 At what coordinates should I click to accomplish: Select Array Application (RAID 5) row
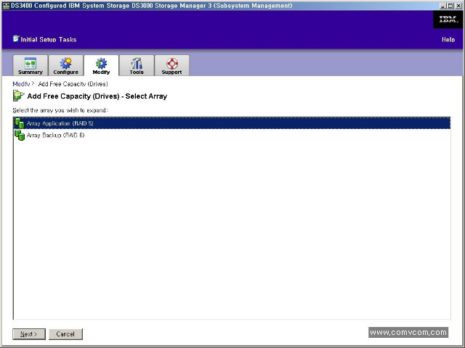tap(232, 123)
